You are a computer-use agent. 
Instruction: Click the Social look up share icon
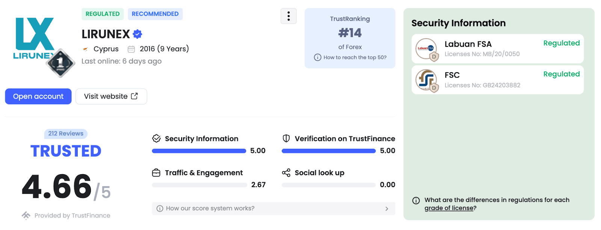tap(286, 173)
